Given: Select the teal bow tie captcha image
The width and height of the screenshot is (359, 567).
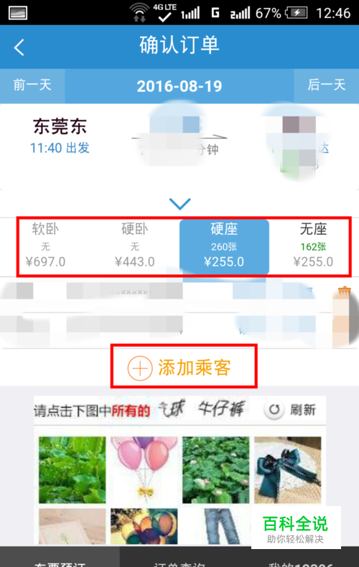Looking at the screenshot, I should click(288, 469).
